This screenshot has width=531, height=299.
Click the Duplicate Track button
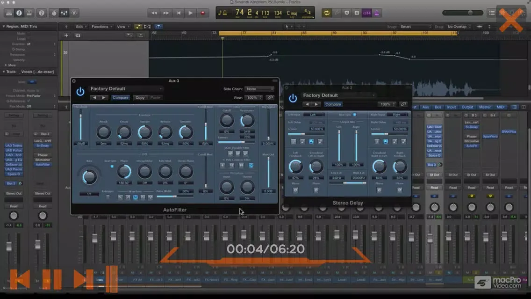(x=78, y=35)
